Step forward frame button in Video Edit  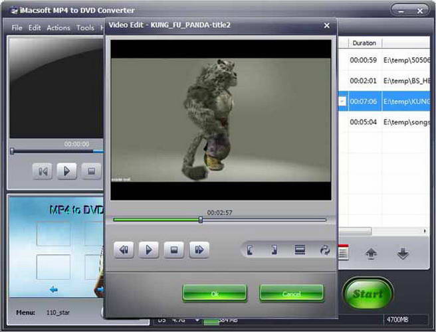(199, 250)
